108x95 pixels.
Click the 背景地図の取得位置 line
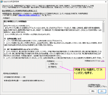point(24,81)
